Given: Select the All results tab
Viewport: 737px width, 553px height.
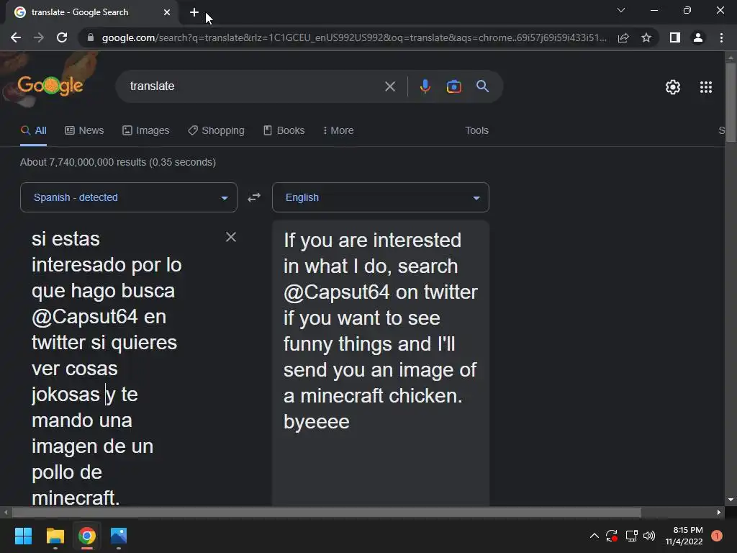Looking at the screenshot, I should [x=33, y=131].
